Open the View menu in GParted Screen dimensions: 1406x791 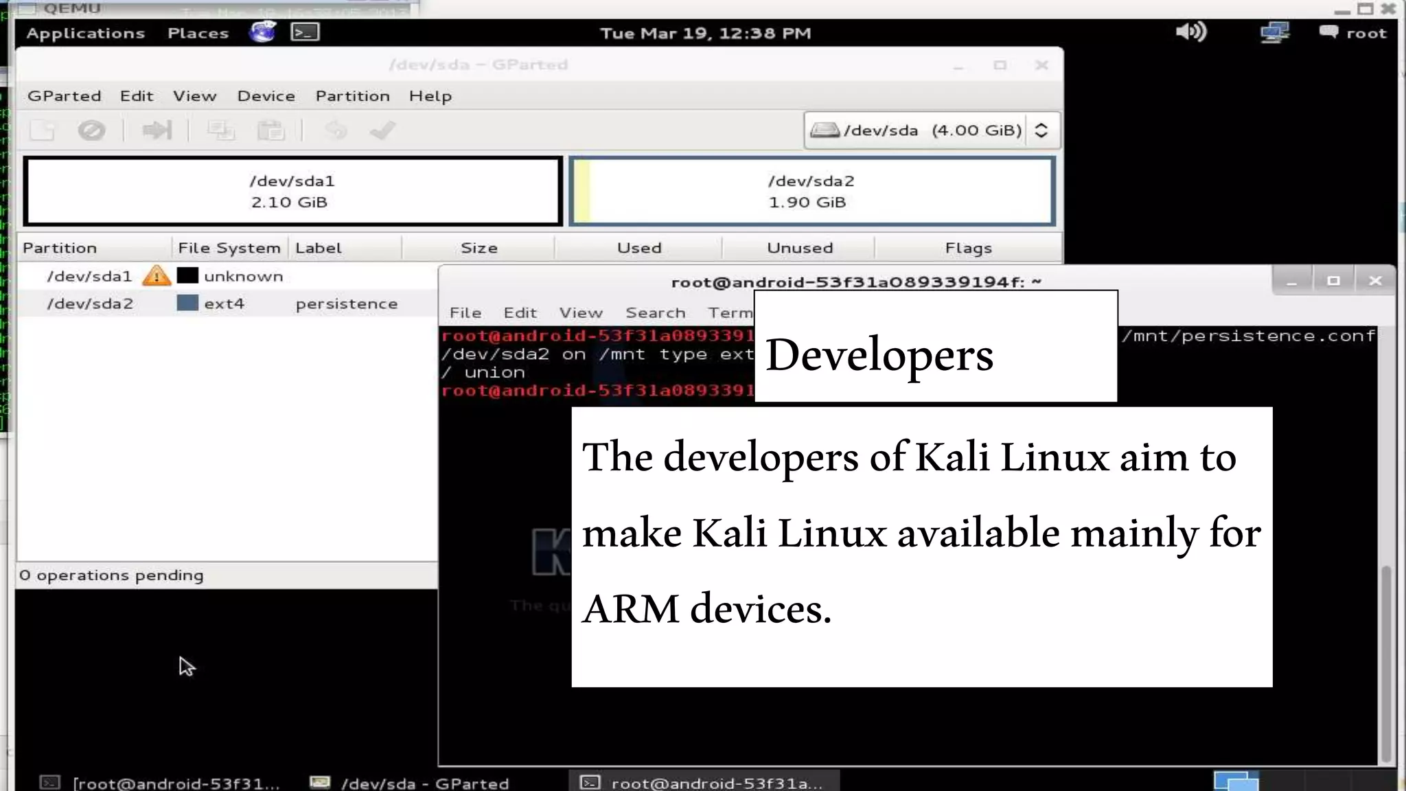point(194,96)
